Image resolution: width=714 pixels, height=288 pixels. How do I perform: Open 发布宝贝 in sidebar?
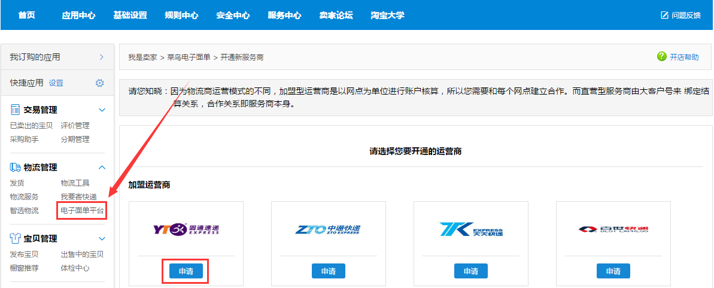click(24, 254)
